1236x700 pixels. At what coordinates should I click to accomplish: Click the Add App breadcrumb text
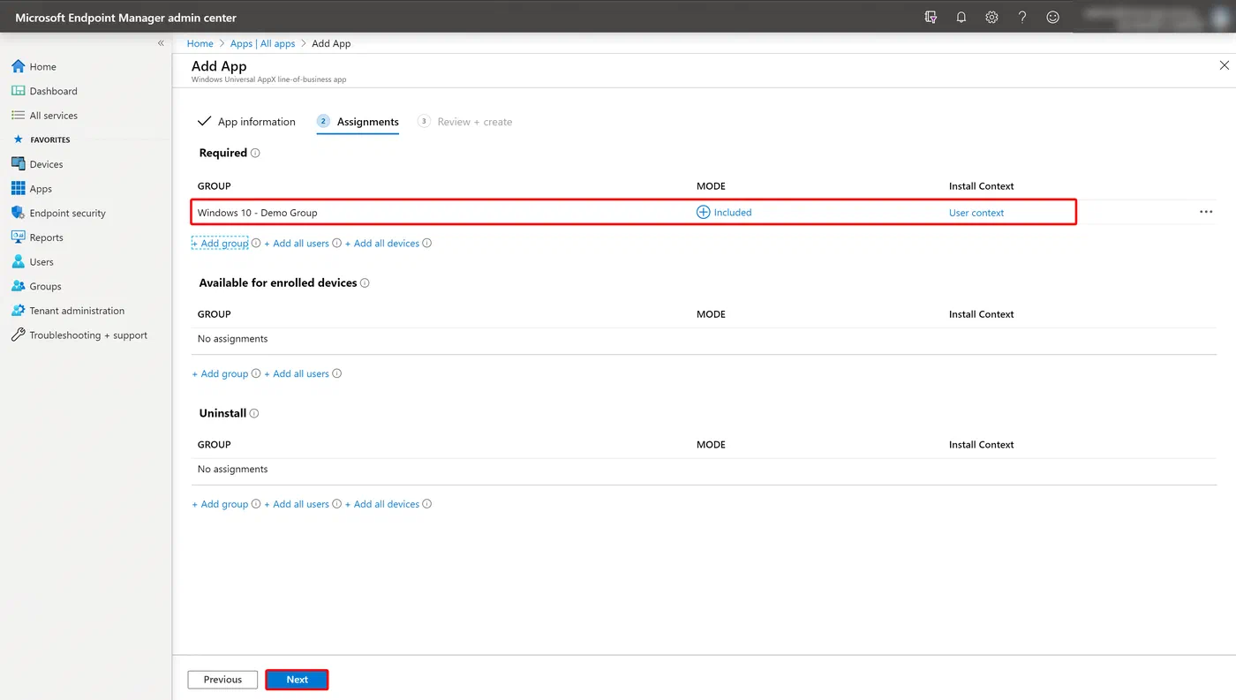pyautogui.click(x=331, y=43)
